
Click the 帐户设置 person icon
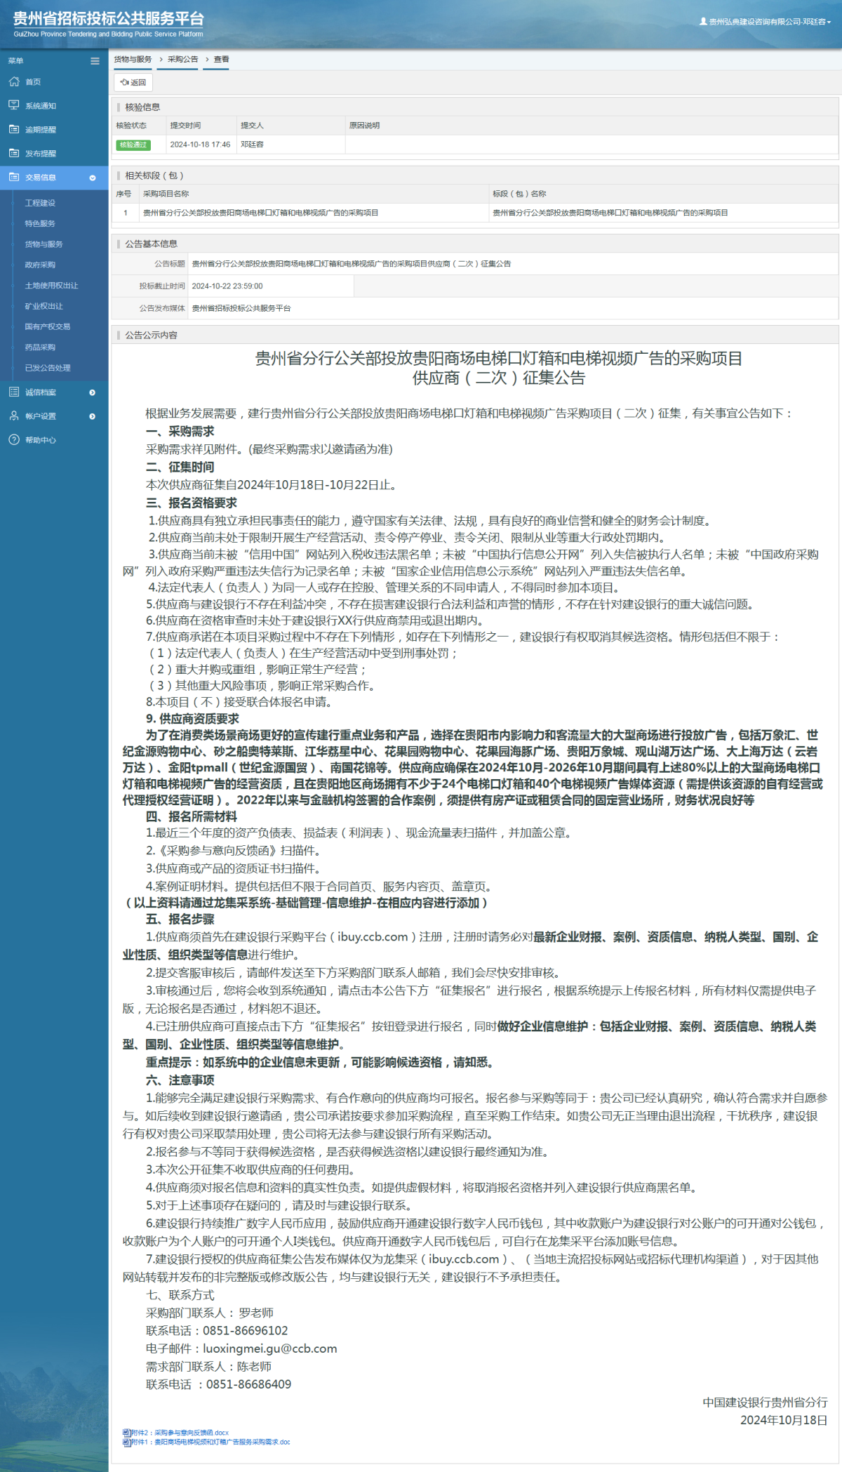tap(14, 416)
